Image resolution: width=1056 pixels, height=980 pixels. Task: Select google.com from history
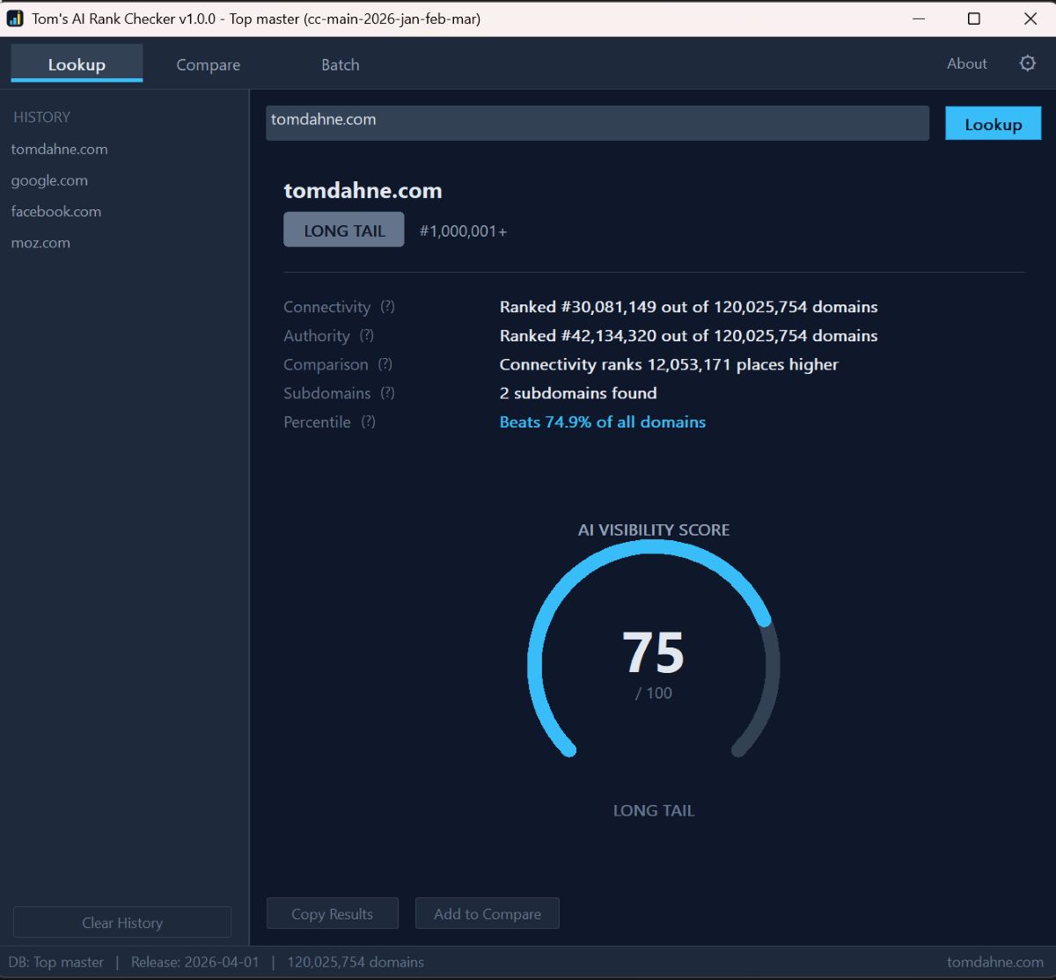[x=49, y=180]
